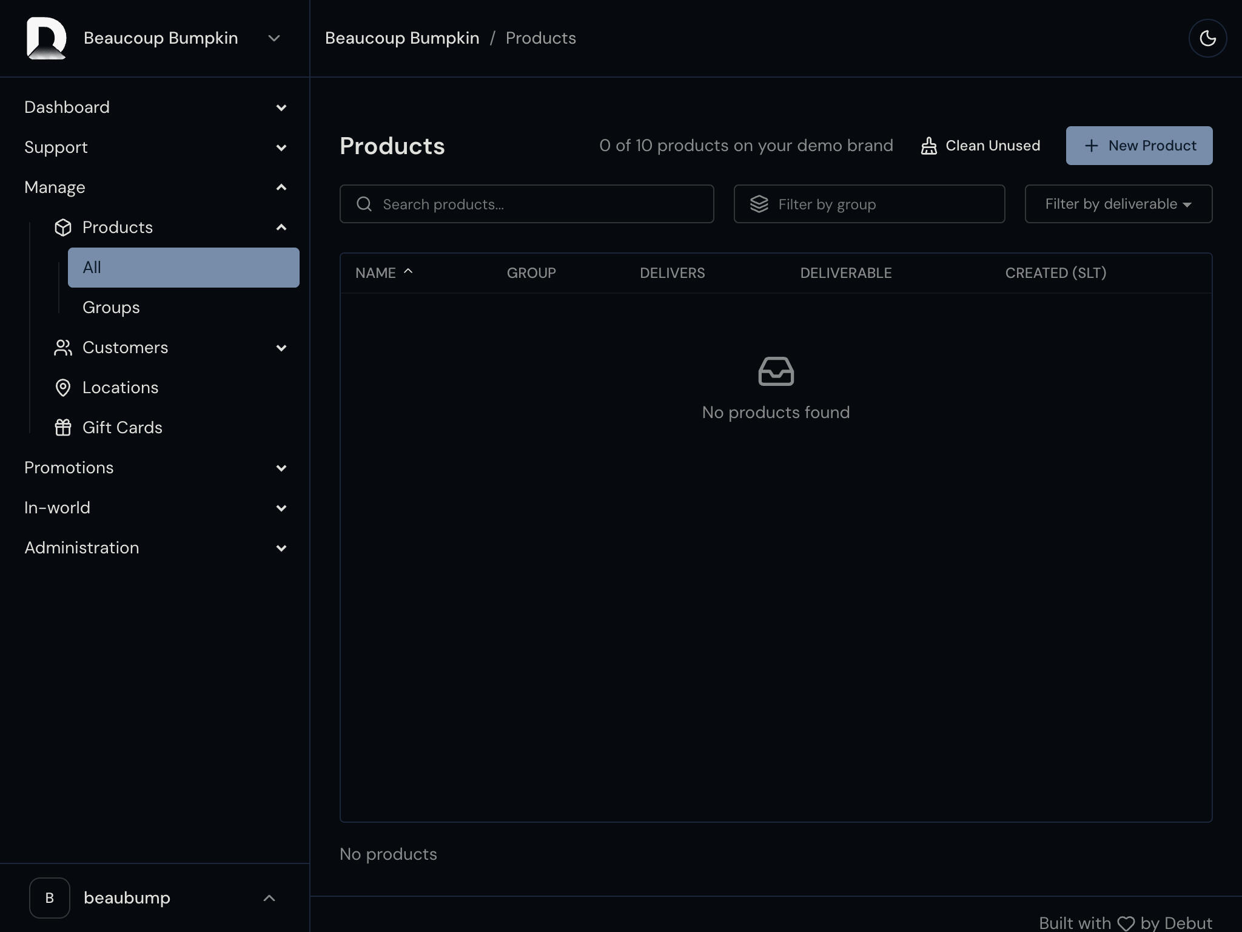Screen dimensions: 1242x932
Task: Click the Gift Cards gift icon
Action: [x=63, y=428]
